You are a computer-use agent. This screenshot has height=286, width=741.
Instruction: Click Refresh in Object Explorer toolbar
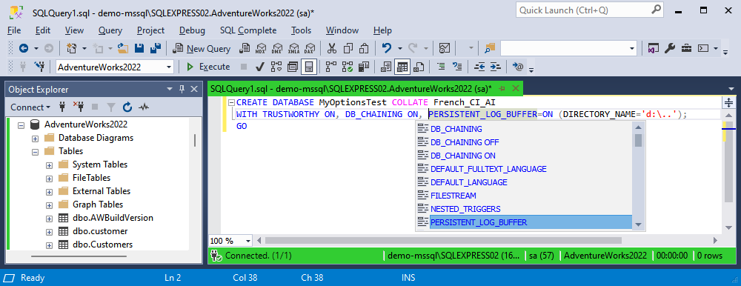127,107
